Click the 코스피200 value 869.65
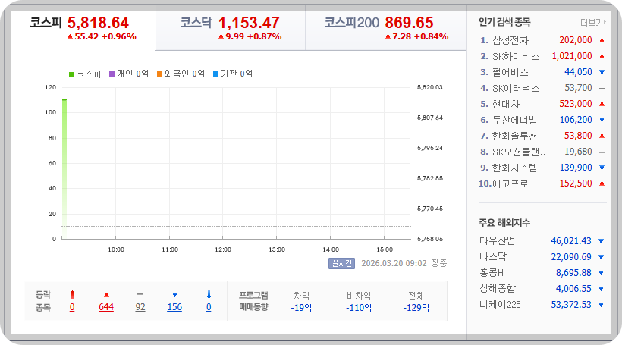Screen dimensions: 622x345 click(409, 23)
